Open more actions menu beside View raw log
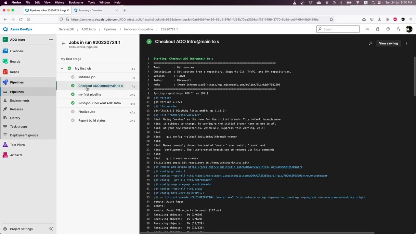The height and width of the screenshot is (234, 416). pyautogui.click(x=407, y=43)
